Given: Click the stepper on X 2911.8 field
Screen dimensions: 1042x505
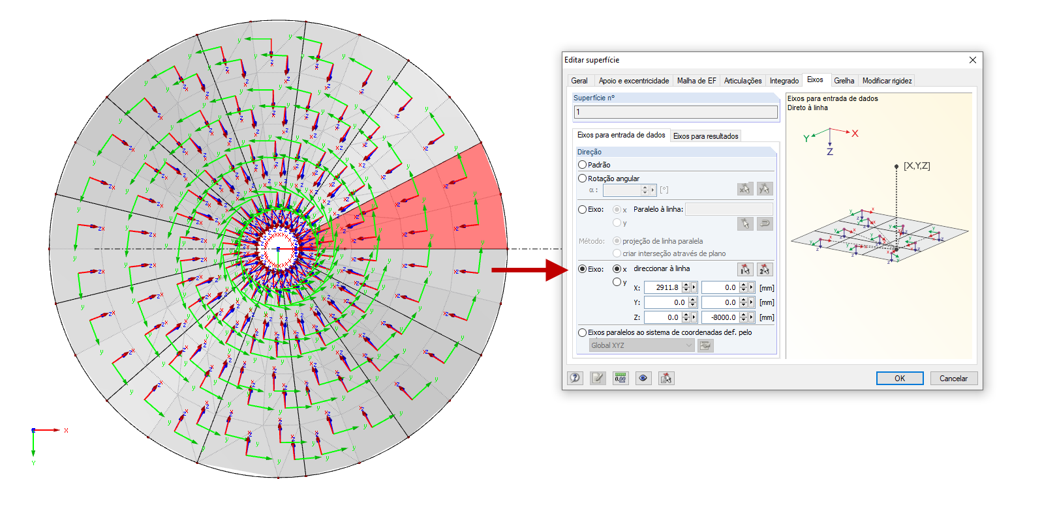Looking at the screenshot, I should [686, 287].
